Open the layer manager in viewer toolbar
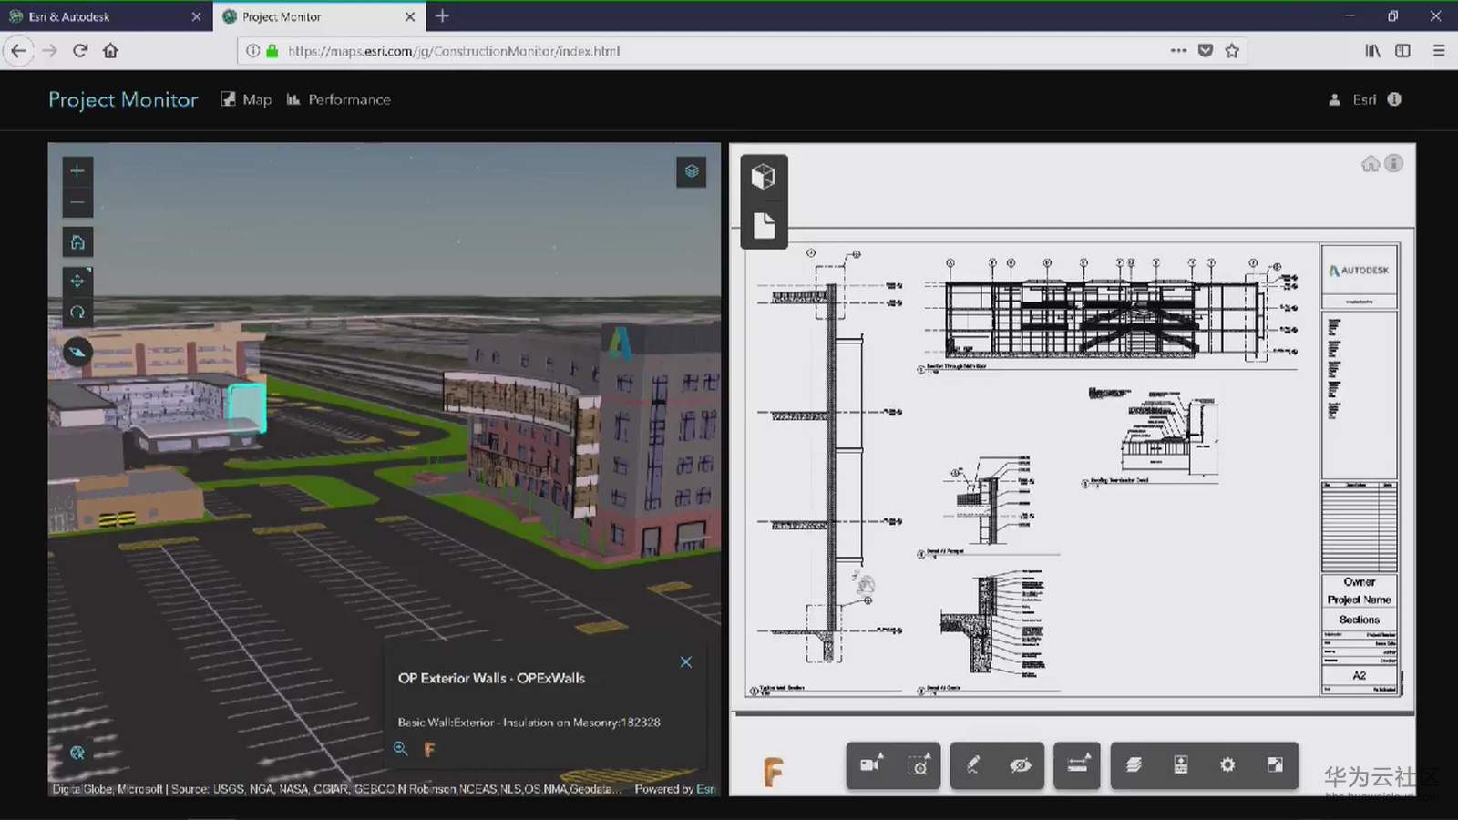Image resolution: width=1458 pixels, height=820 pixels. coord(1134,765)
